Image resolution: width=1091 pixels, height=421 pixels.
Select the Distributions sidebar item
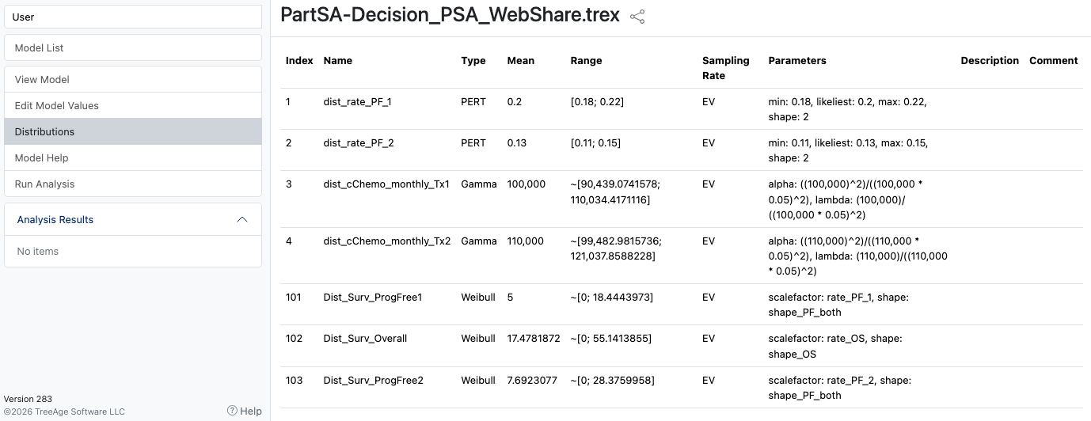coord(133,131)
